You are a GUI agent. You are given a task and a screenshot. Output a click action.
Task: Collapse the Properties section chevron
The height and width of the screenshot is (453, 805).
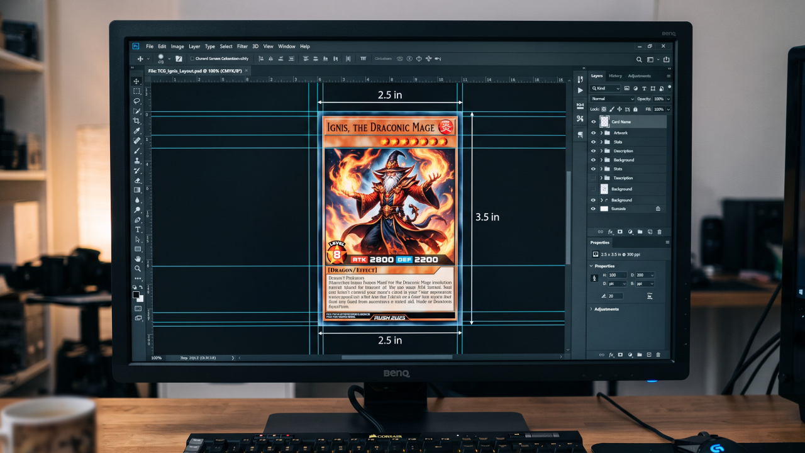click(591, 266)
